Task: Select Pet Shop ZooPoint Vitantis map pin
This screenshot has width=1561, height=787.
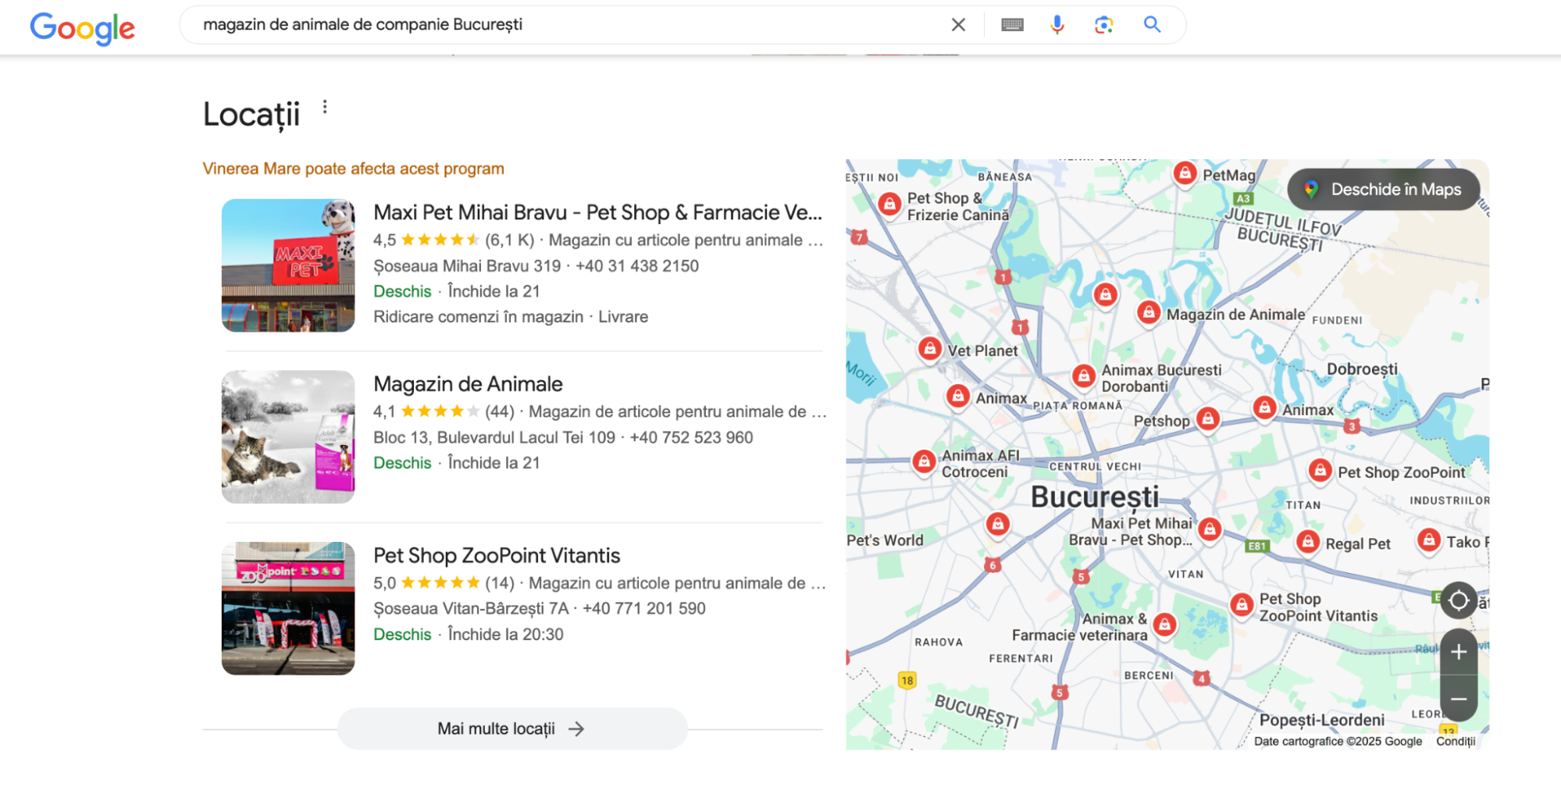Action: click(x=1242, y=605)
